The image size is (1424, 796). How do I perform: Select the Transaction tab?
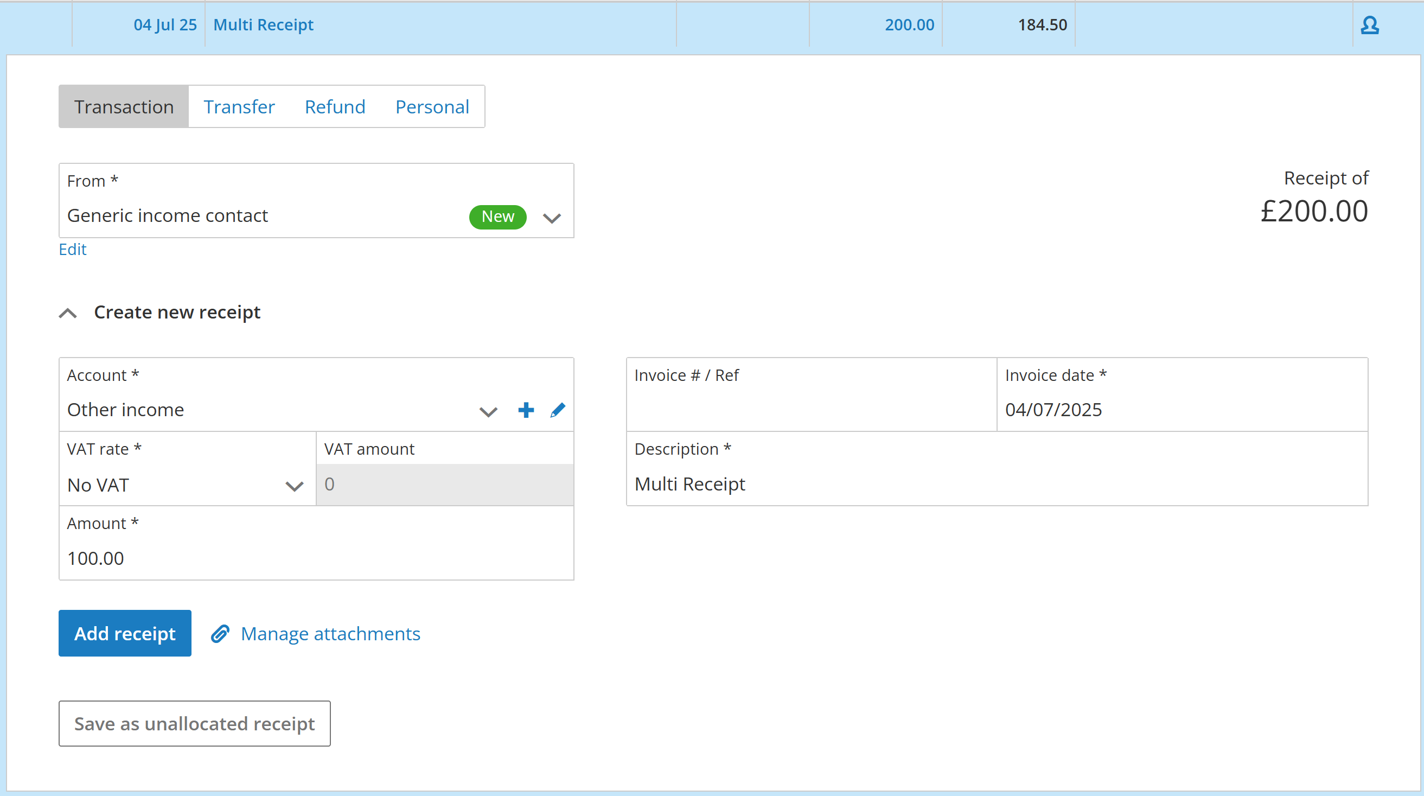pos(124,107)
